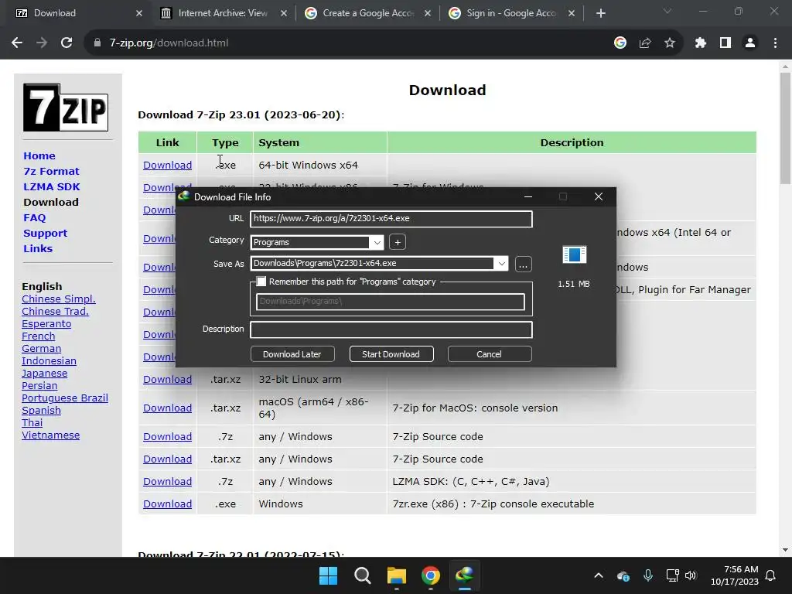The width and height of the screenshot is (792, 594).
Task: Open the LZMA SDK sidebar link
Action: coord(52,187)
